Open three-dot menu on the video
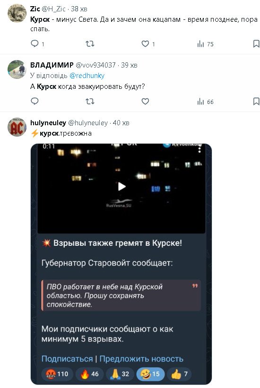Viewport: 260px width, 388px height. (199, 149)
